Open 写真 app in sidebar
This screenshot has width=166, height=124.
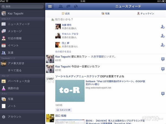coord(22,99)
